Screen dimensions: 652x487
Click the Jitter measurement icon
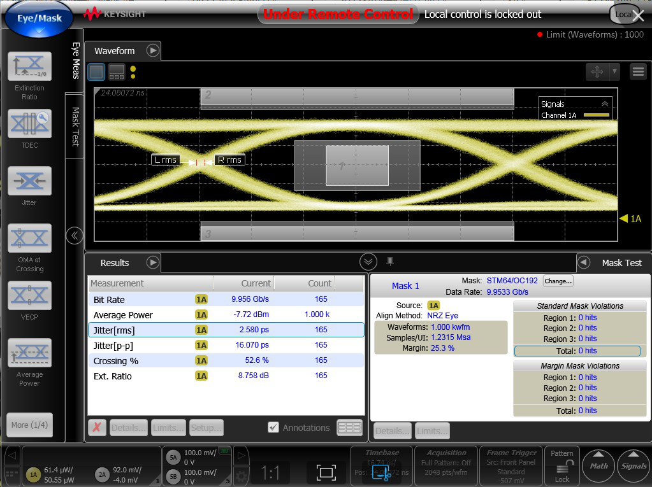click(29, 181)
